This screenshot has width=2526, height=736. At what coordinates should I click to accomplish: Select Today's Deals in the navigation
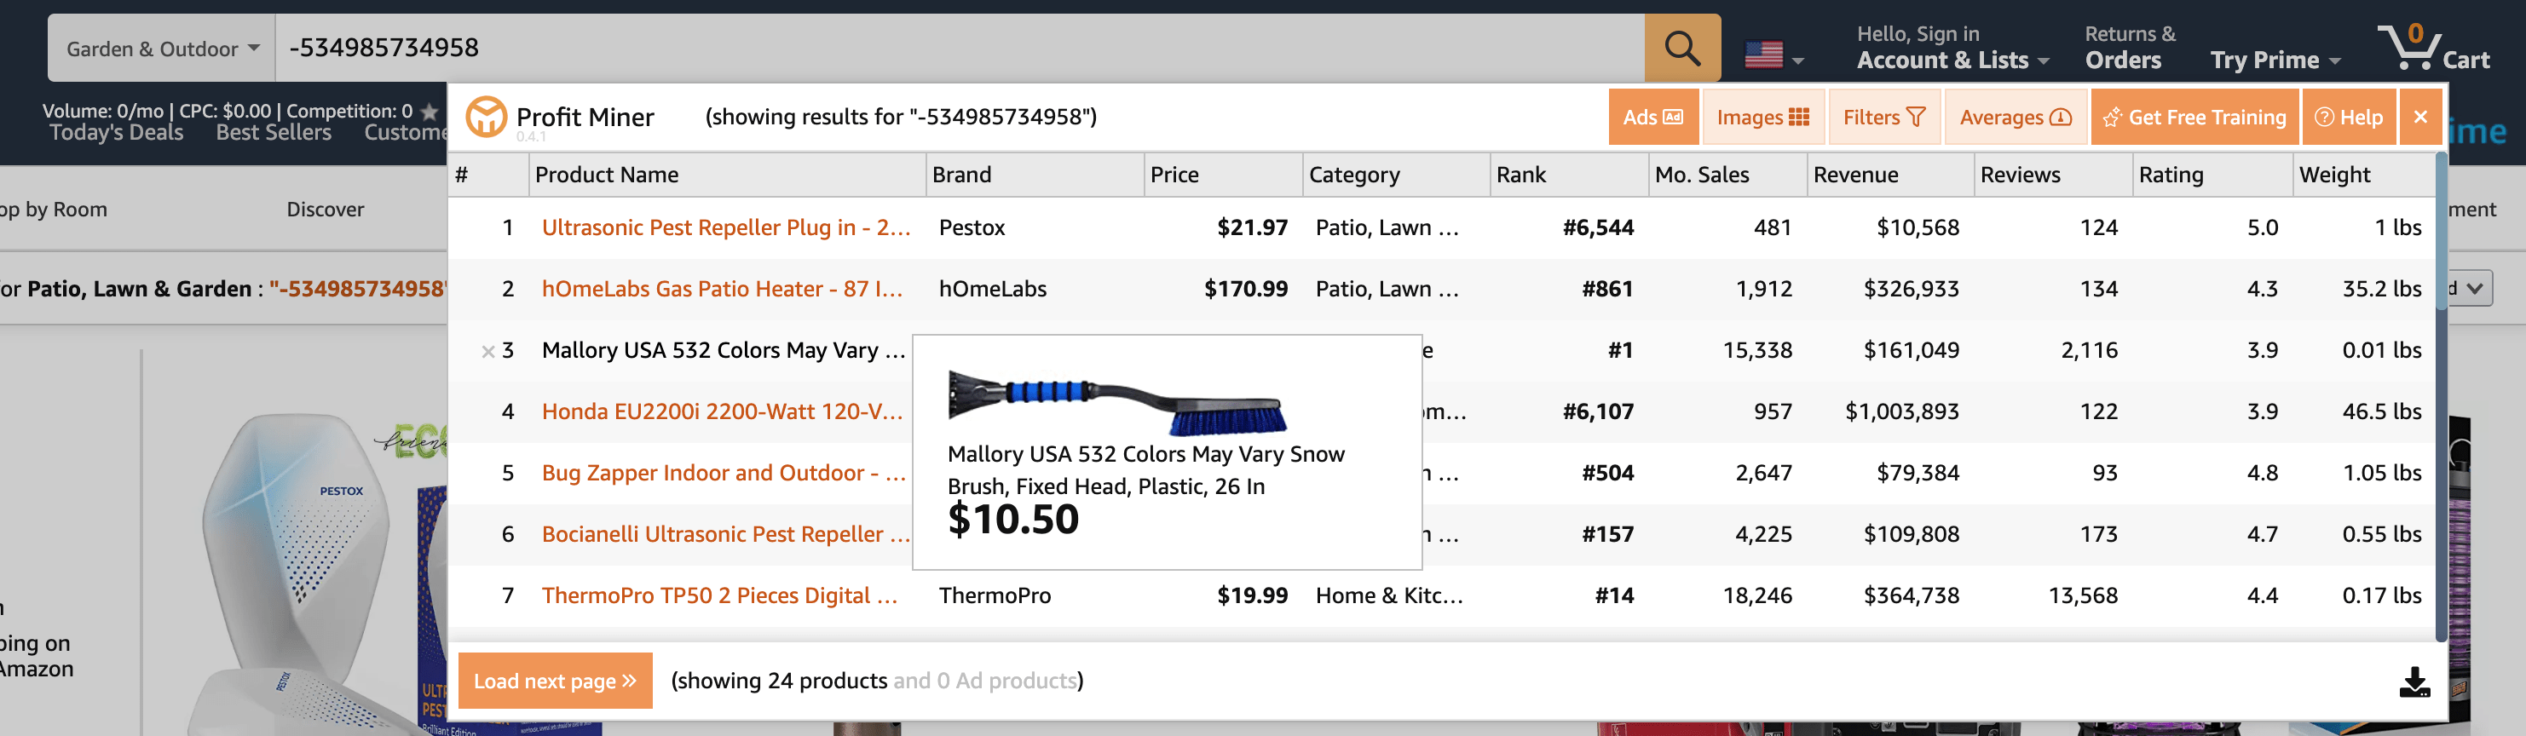(x=116, y=132)
